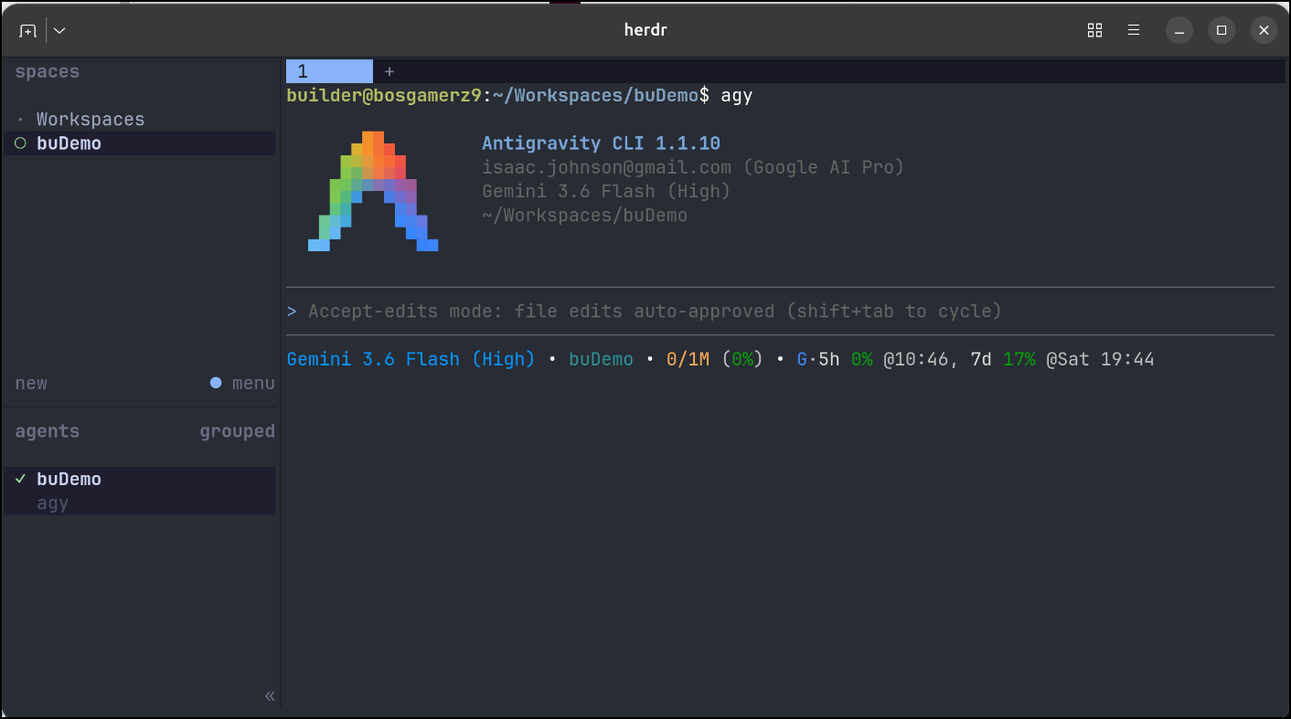The height and width of the screenshot is (719, 1291).
Task: Close the herdr window
Action: point(1264,30)
